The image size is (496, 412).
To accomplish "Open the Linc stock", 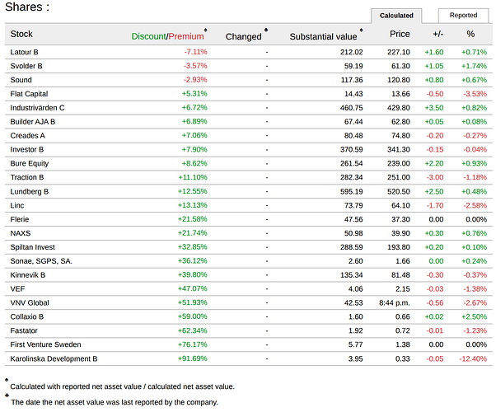I will (17, 205).
